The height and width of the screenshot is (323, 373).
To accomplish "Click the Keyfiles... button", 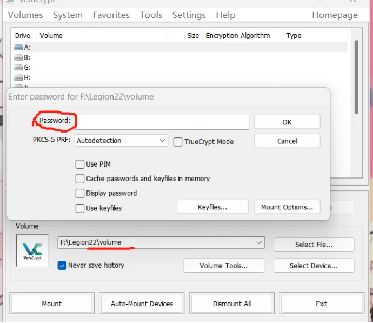I will (212, 207).
